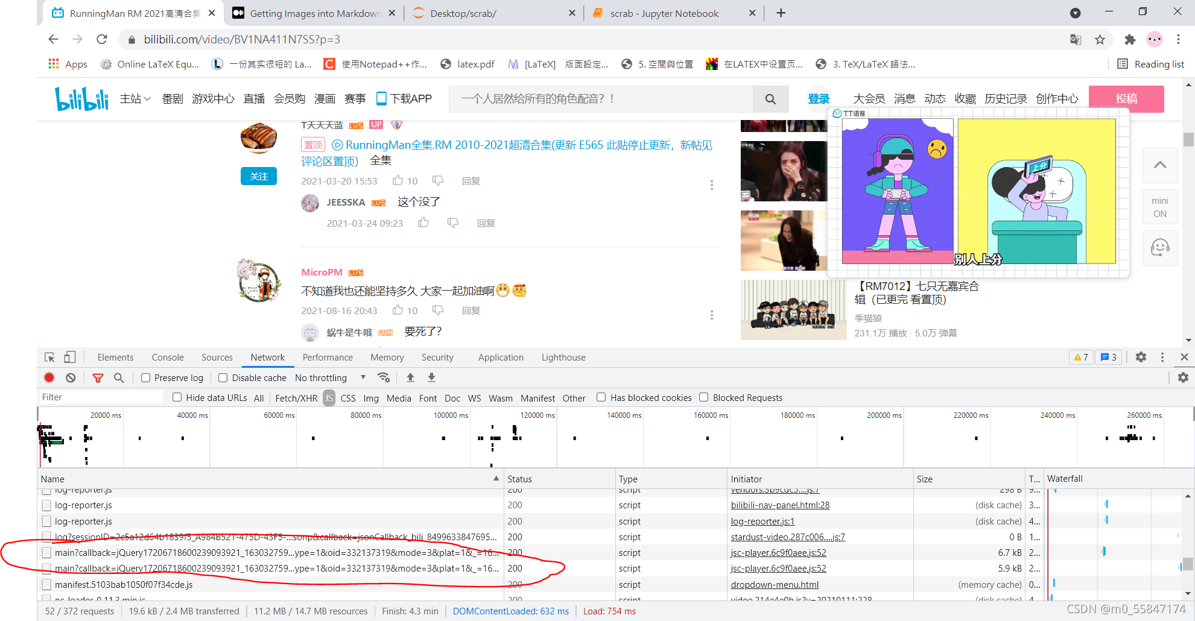Switch to the Console tab
The image size is (1195, 621).
[168, 357]
